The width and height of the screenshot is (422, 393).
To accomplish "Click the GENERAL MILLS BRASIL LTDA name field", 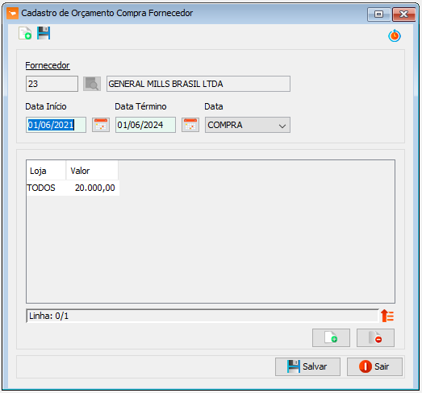I will (x=198, y=84).
